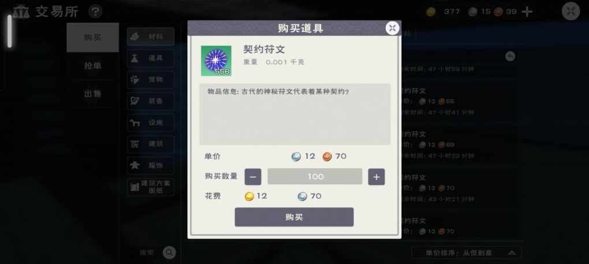Switch to the 抢单 tab
Viewport: 589px width, 264px height.
(x=93, y=66)
